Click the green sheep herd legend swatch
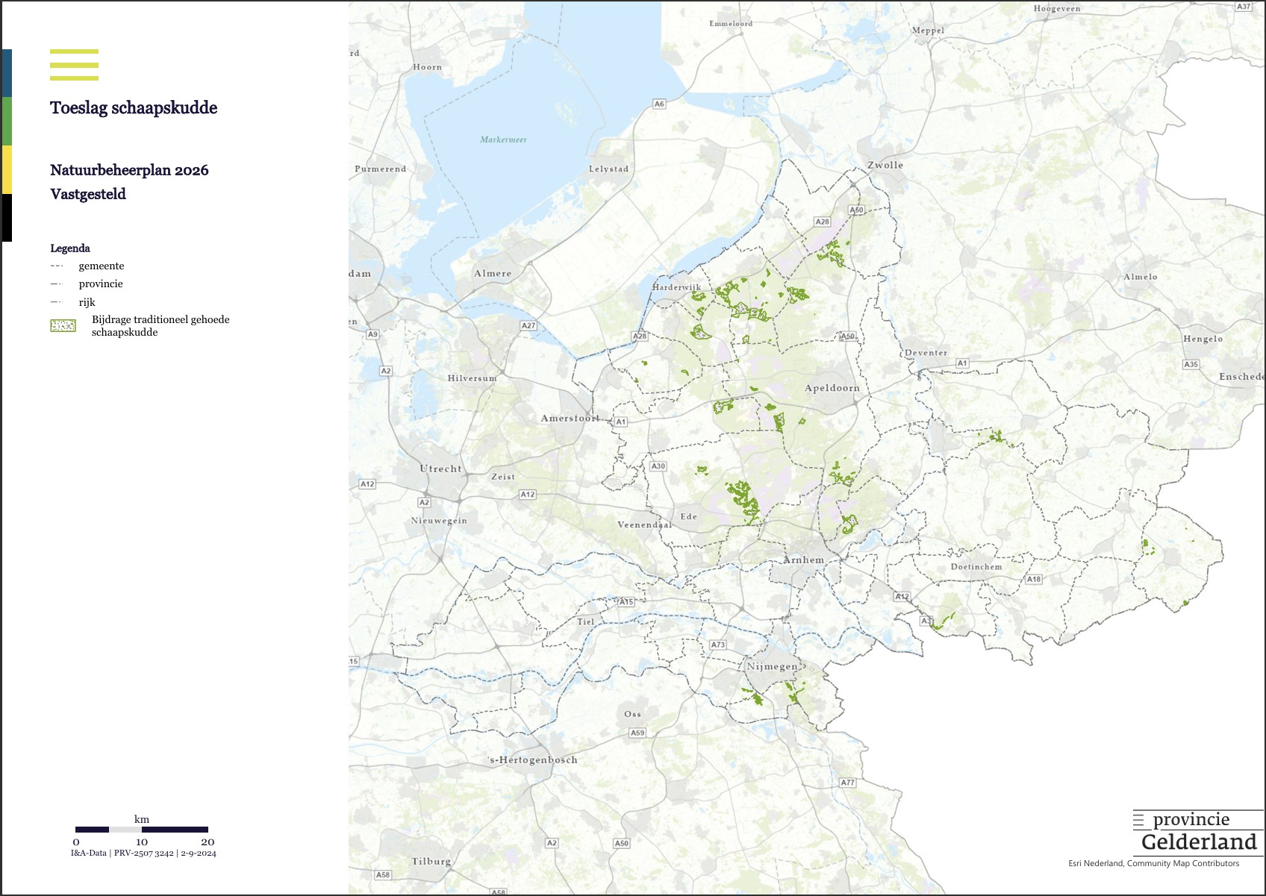1266x896 pixels. pyautogui.click(x=63, y=326)
